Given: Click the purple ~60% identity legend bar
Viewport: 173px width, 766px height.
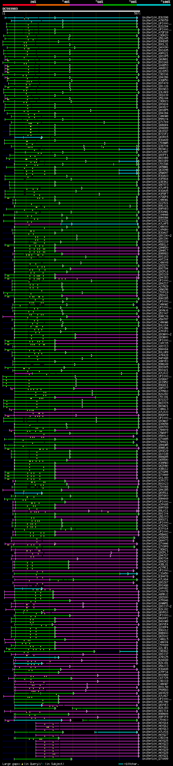Looking at the screenshot, I should point(87,5).
